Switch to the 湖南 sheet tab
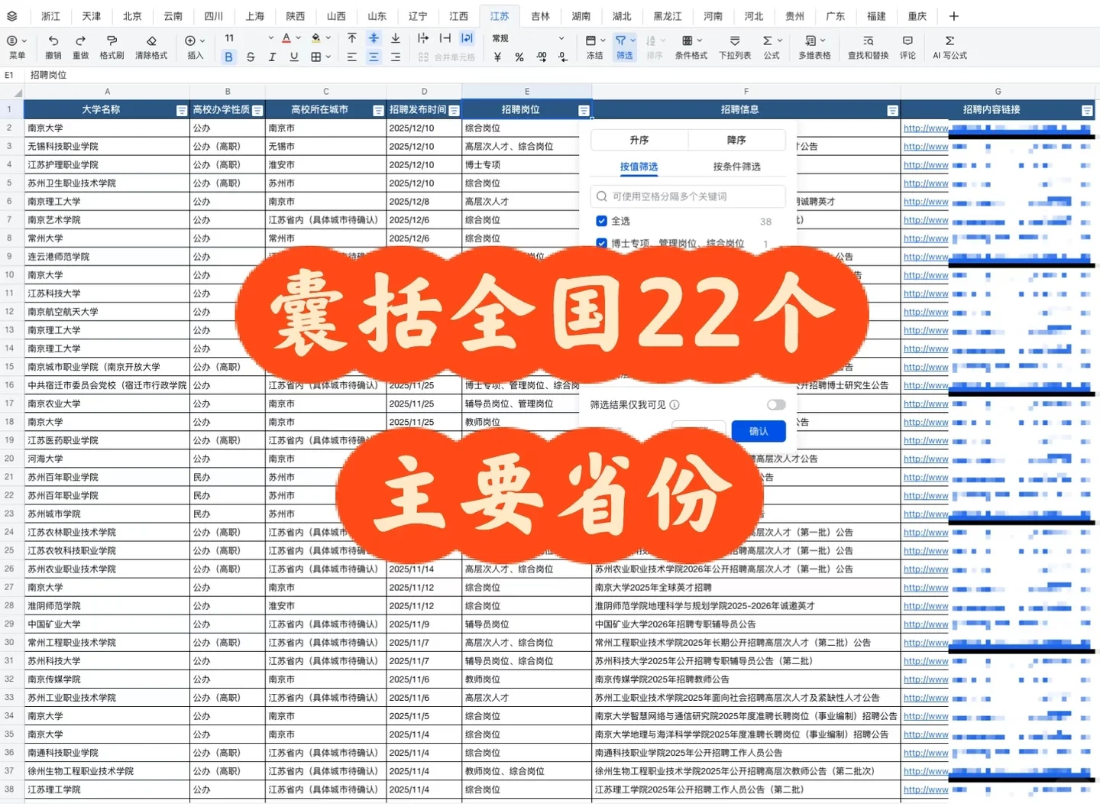The width and height of the screenshot is (1100, 804). (x=581, y=15)
